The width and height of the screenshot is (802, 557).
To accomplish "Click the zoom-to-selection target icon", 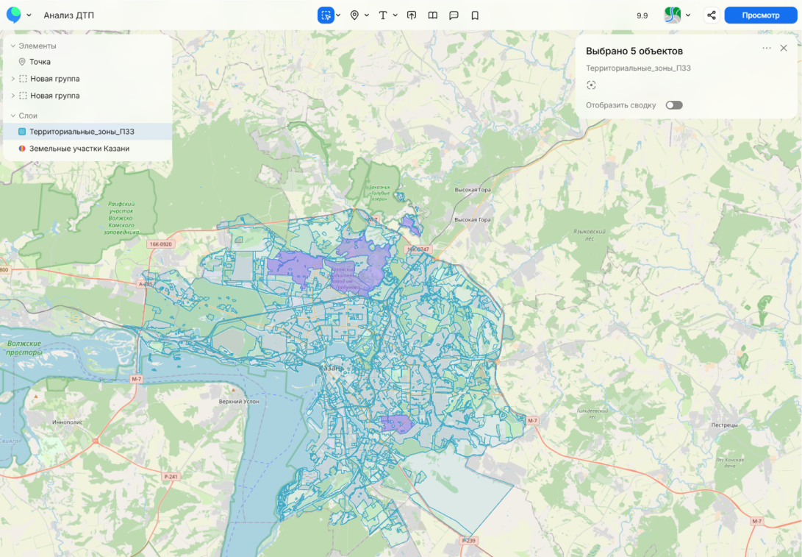I will [591, 85].
